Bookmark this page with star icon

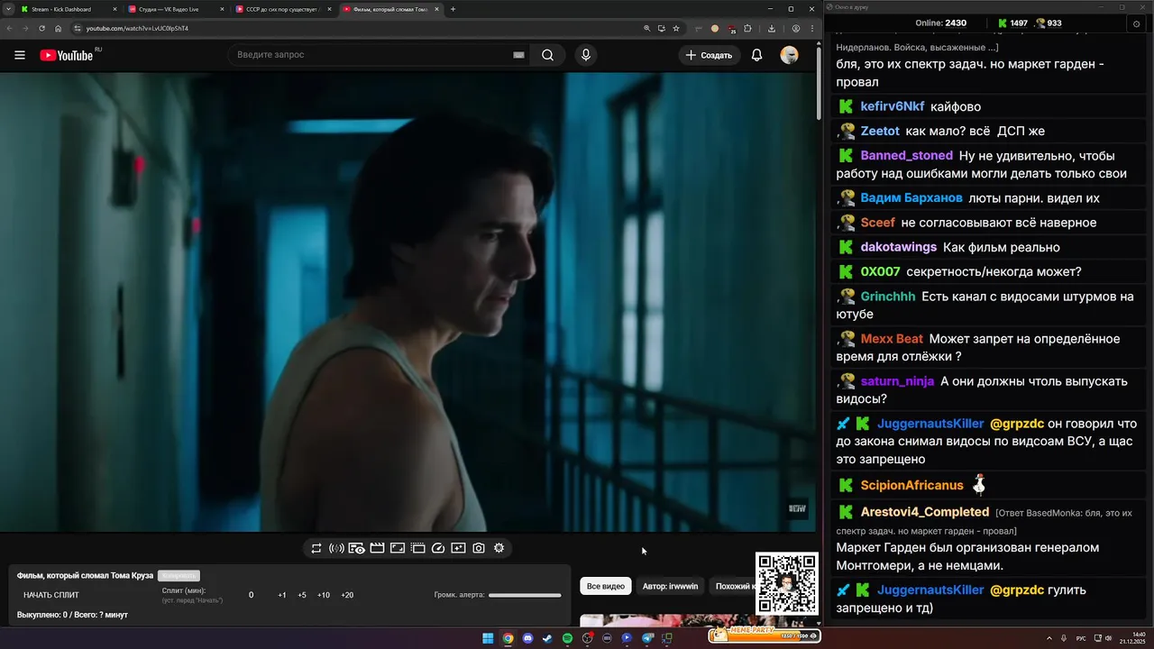pos(676,28)
